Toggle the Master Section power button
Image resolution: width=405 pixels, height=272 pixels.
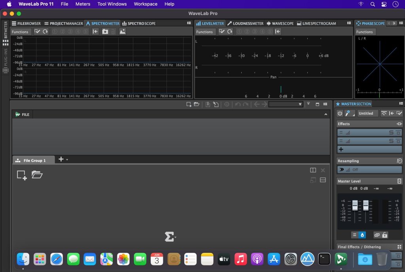click(340, 113)
